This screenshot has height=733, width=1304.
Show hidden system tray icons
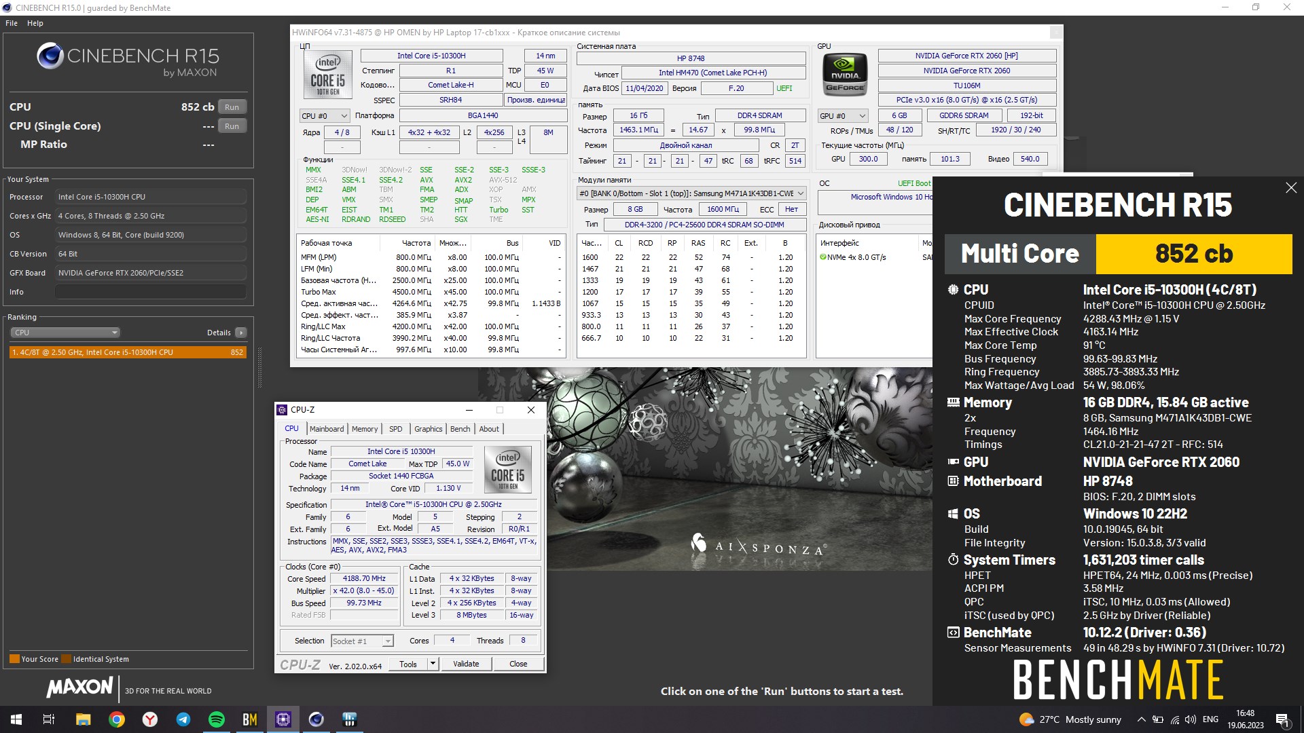[x=1142, y=719]
